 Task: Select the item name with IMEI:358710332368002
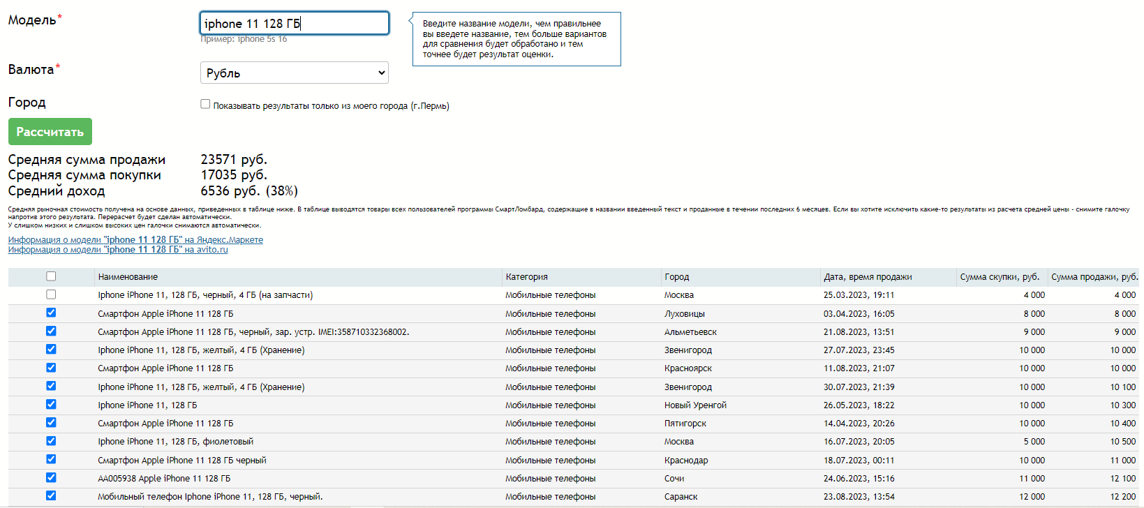pyautogui.click(x=253, y=332)
